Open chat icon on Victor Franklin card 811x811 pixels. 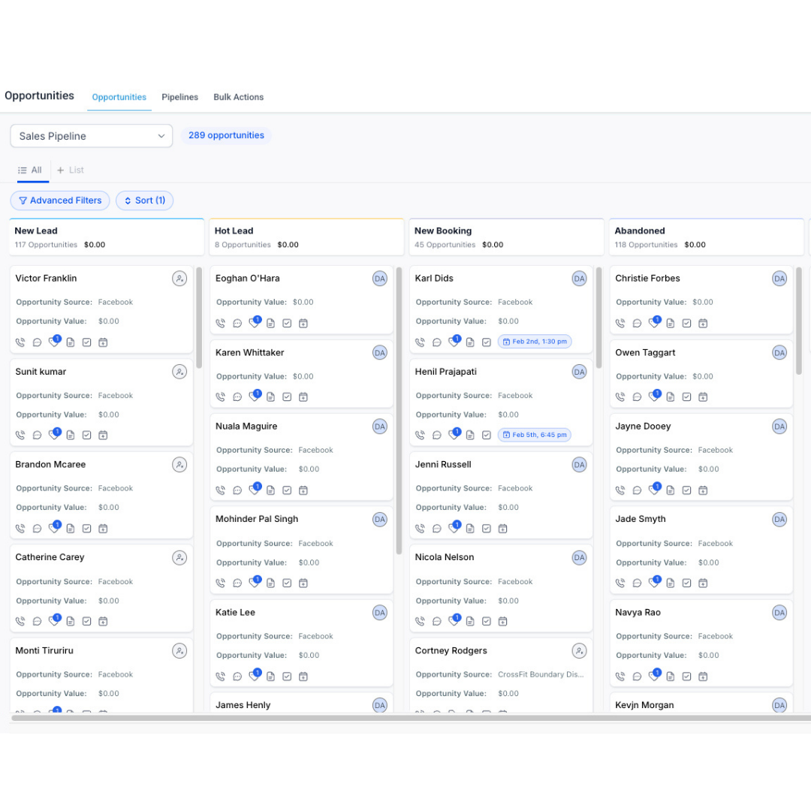(37, 342)
